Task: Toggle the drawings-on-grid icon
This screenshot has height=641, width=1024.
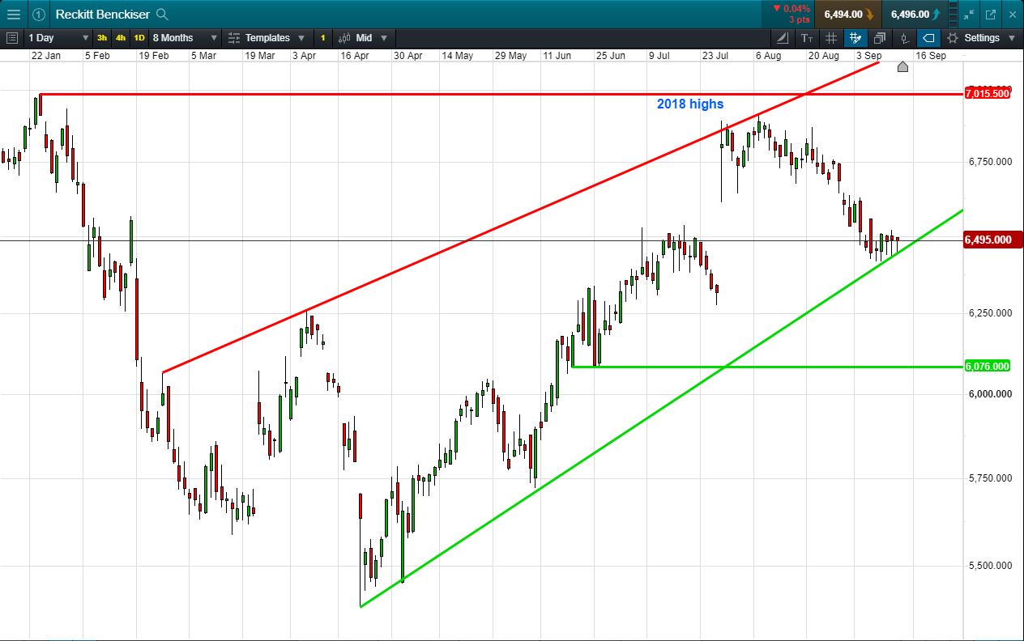Action: (x=855, y=38)
